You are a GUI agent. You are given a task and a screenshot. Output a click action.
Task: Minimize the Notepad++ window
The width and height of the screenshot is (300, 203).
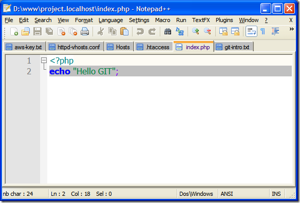click(266, 9)
